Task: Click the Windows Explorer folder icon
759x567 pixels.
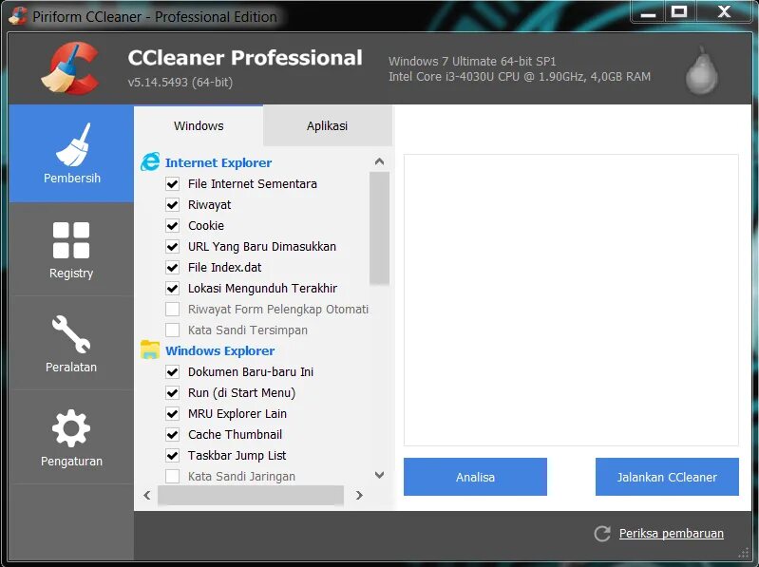Action: (x=150, y=350)
